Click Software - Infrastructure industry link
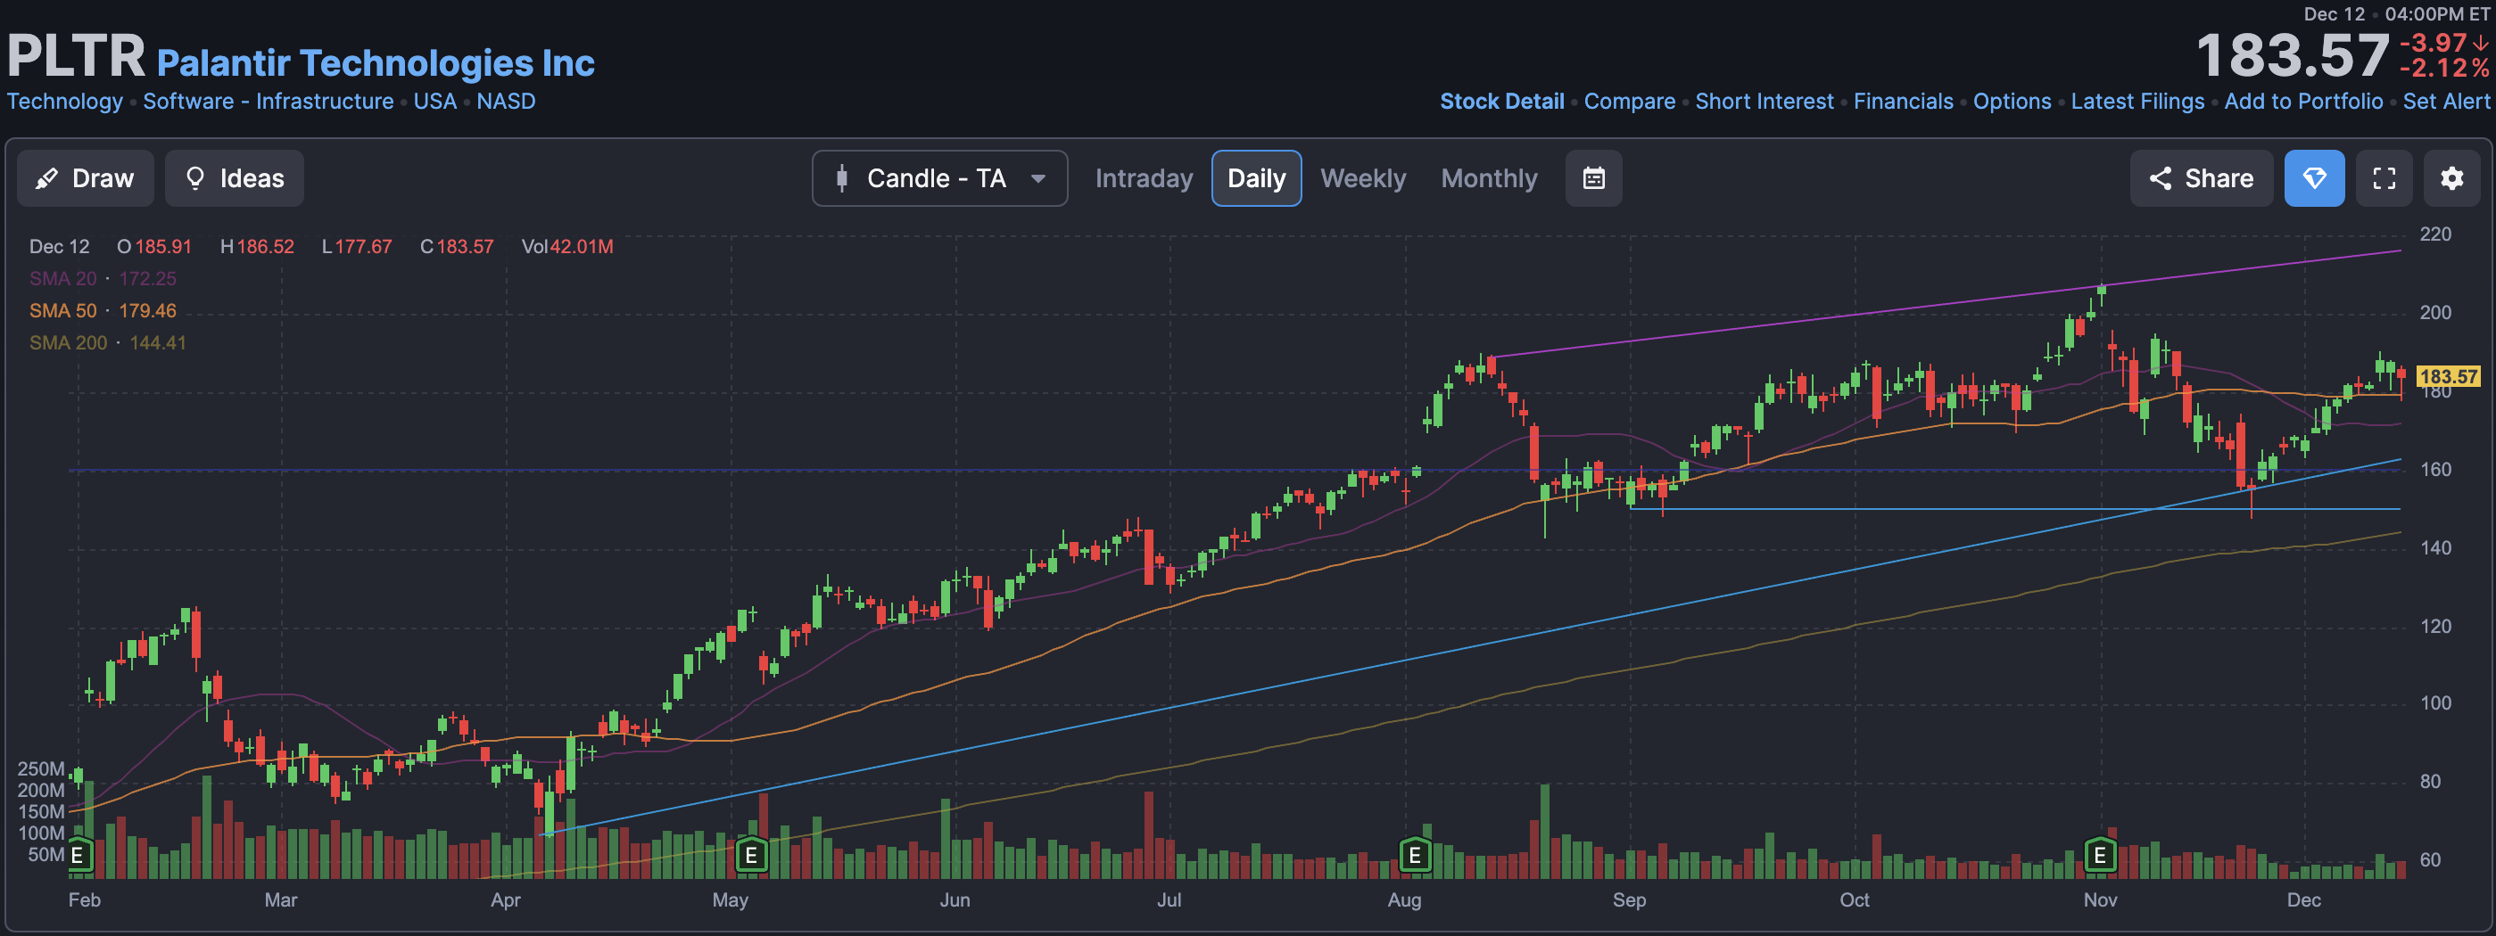2496x936 pixels. pyautogui.click(x=269, y=102)
